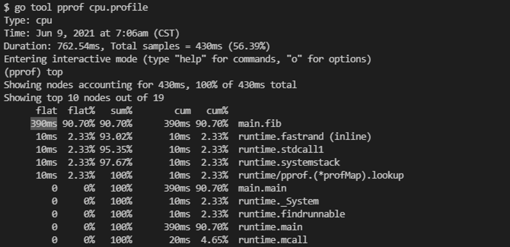Image resolution: width=510 pixels, height=247 pixels.
Task: Click the flat% column header
Action: point(81,111)
